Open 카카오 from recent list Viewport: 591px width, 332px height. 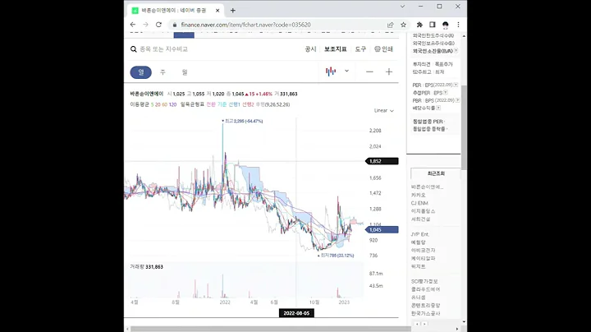419,195
